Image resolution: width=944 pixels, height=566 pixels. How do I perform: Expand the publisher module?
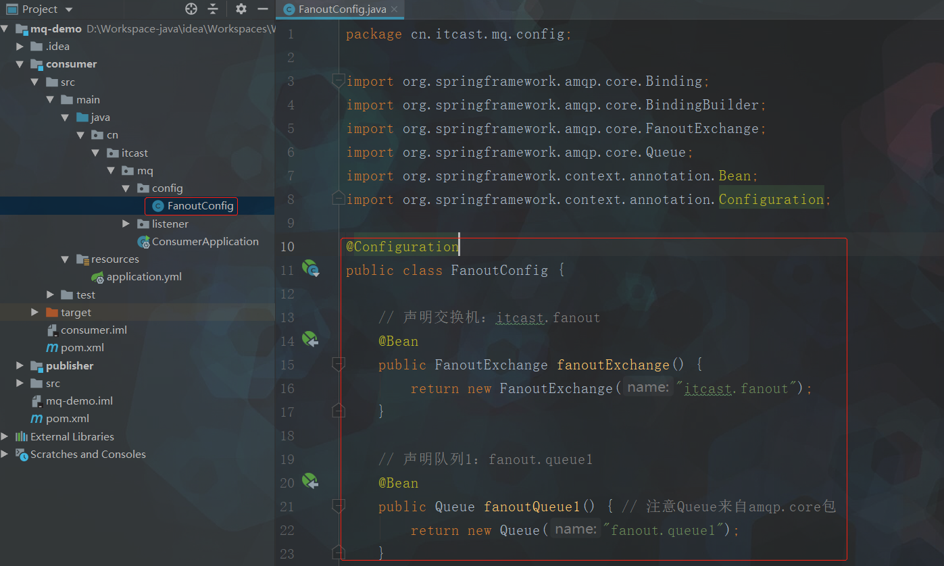point(20,365)
